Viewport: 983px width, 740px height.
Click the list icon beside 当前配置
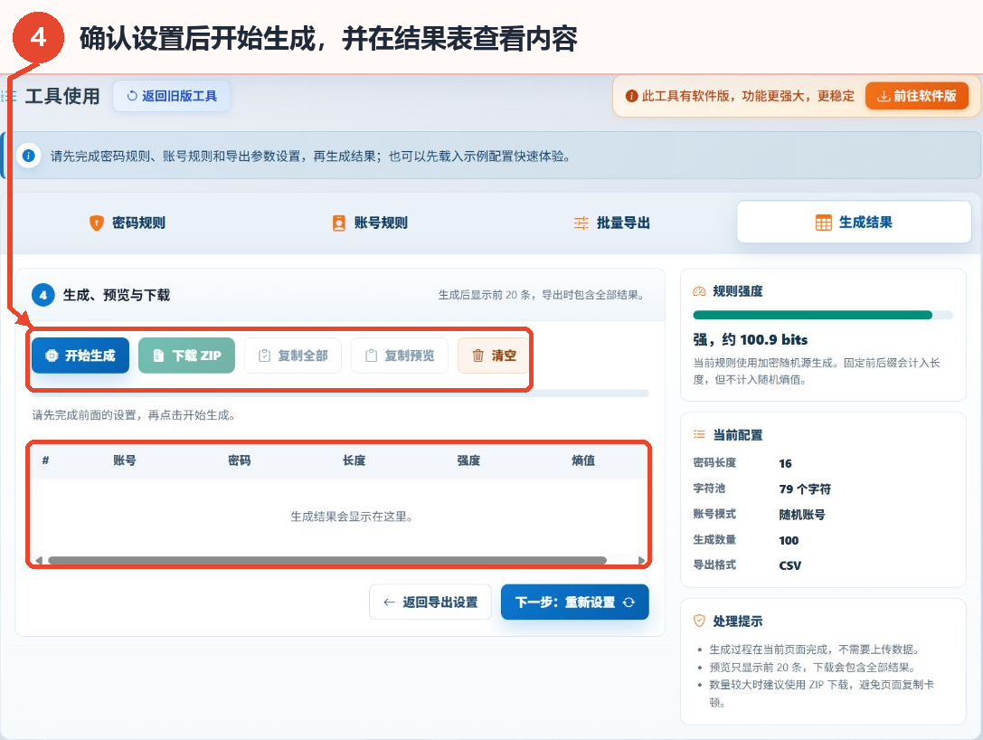(699, 434)
